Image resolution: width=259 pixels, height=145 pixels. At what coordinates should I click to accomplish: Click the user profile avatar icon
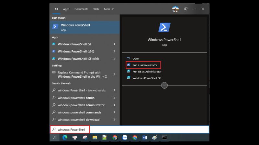pos(175,9)
